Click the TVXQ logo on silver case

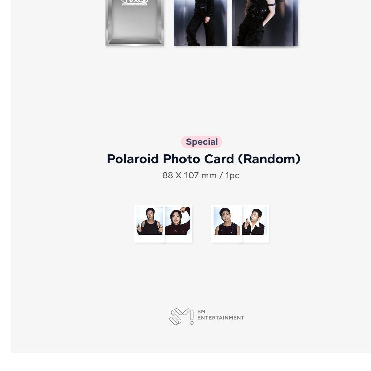pyautogui.click(x=135, y=3)
